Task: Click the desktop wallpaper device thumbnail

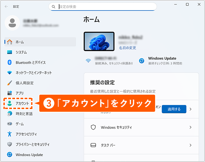Action: 99,41
